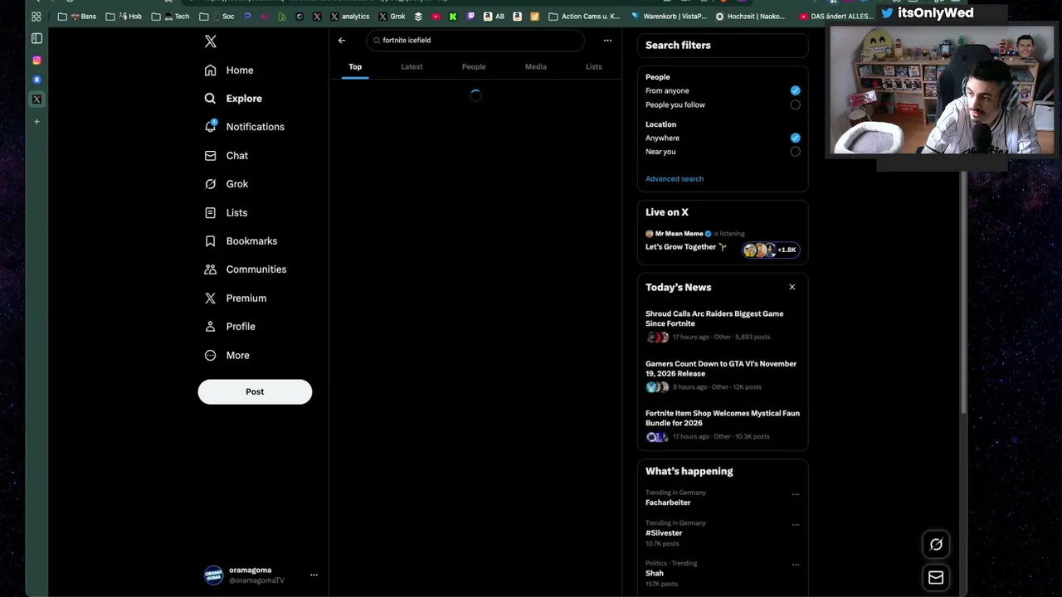Image resolution: width=1062 pixels, height=597 pixels.
Task: Open the Grok bookmark in bookmarks bar
Action: 392,17
